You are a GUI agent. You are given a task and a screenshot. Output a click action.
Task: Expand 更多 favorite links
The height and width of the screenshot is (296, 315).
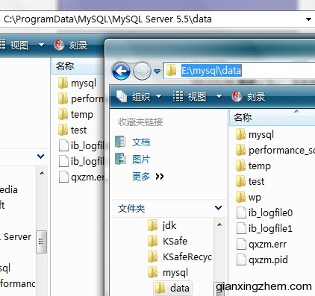pyautogui.click(x=148, y=177)
